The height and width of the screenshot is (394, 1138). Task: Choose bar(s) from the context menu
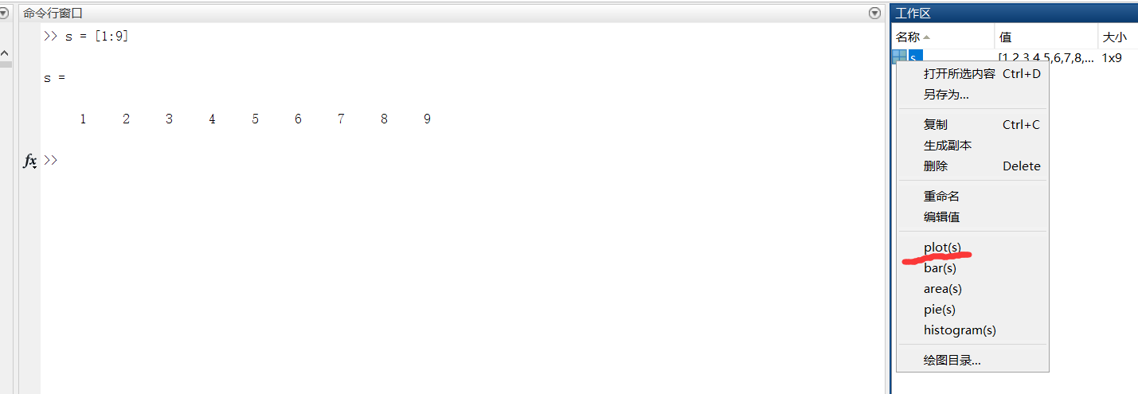940,268
